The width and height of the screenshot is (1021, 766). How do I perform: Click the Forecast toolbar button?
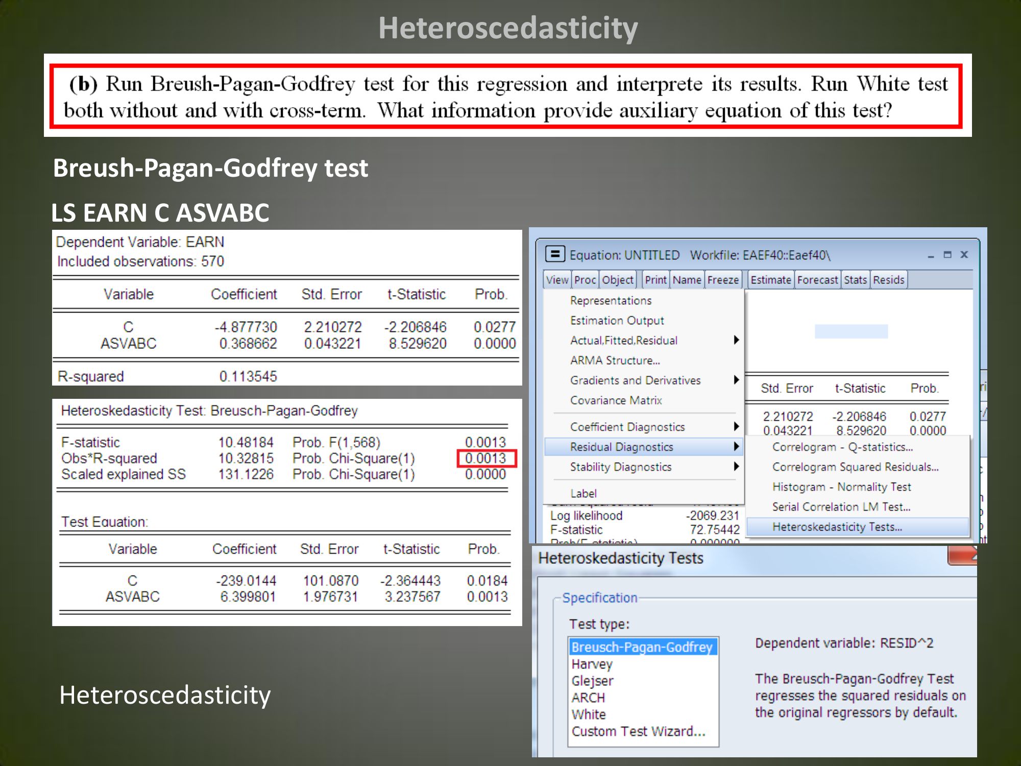pyautogui.click(x=817, y=280)
